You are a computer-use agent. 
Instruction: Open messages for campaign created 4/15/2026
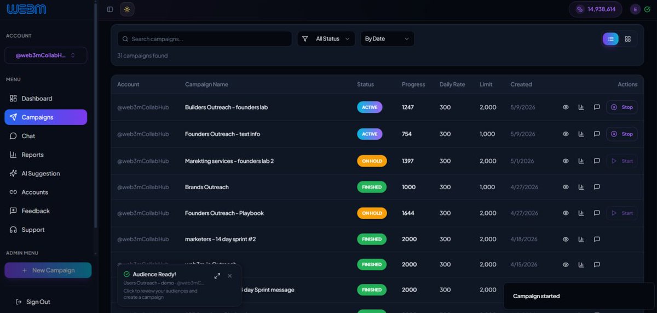coord(597,264)
